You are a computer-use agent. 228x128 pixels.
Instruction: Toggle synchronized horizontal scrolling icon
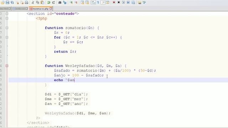(87, 2)
